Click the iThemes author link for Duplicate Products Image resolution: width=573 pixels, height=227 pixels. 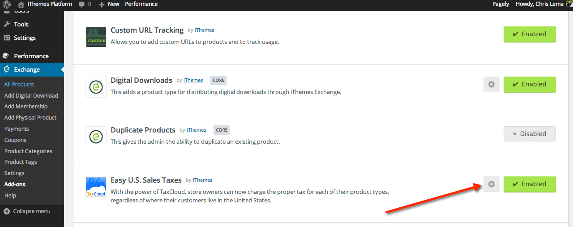click(x=196, y=130)
